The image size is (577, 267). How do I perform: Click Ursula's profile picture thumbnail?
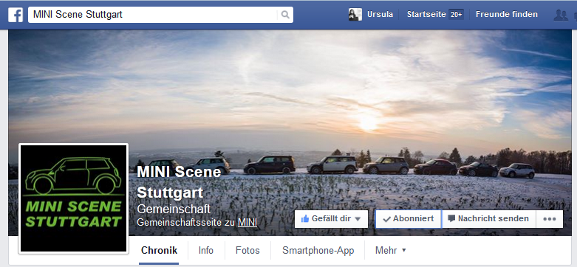355,15
